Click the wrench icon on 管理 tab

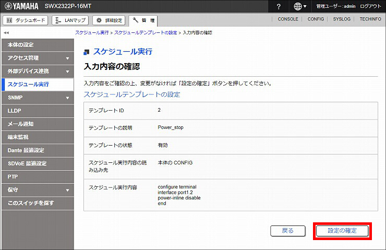point(136,20)
